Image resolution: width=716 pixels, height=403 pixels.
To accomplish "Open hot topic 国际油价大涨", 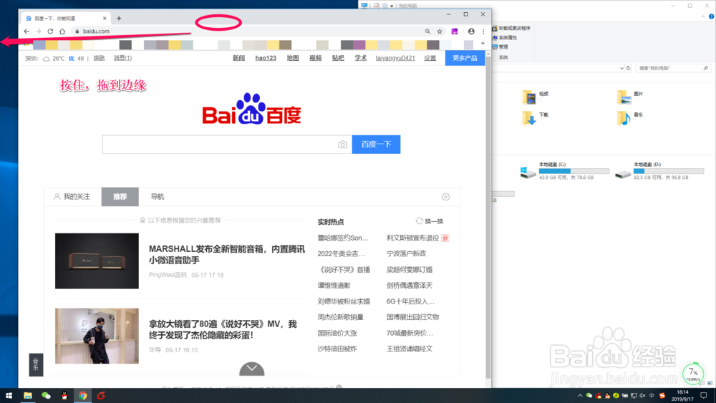I will (x=337, y=333).
